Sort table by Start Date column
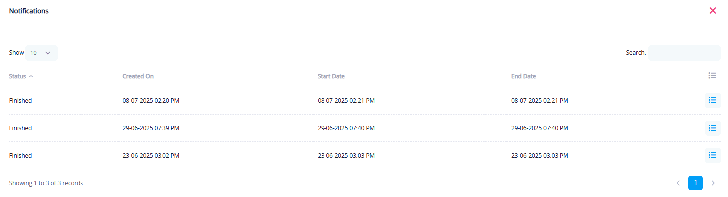This screenshot has width=728, height=197. coord(331,76)
